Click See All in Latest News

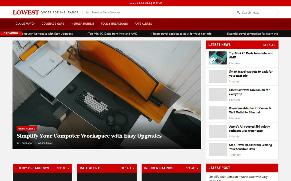(269, 45)
